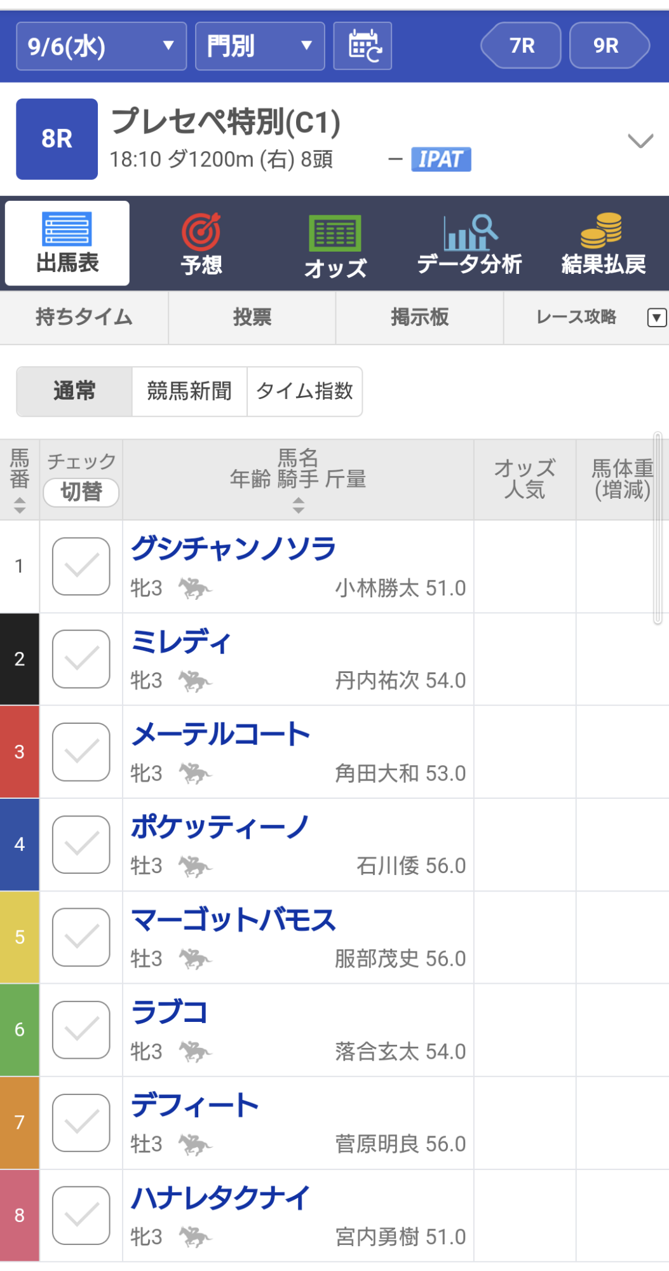
Task: Open the race calendar icon
Action: [x=363, y=46]
